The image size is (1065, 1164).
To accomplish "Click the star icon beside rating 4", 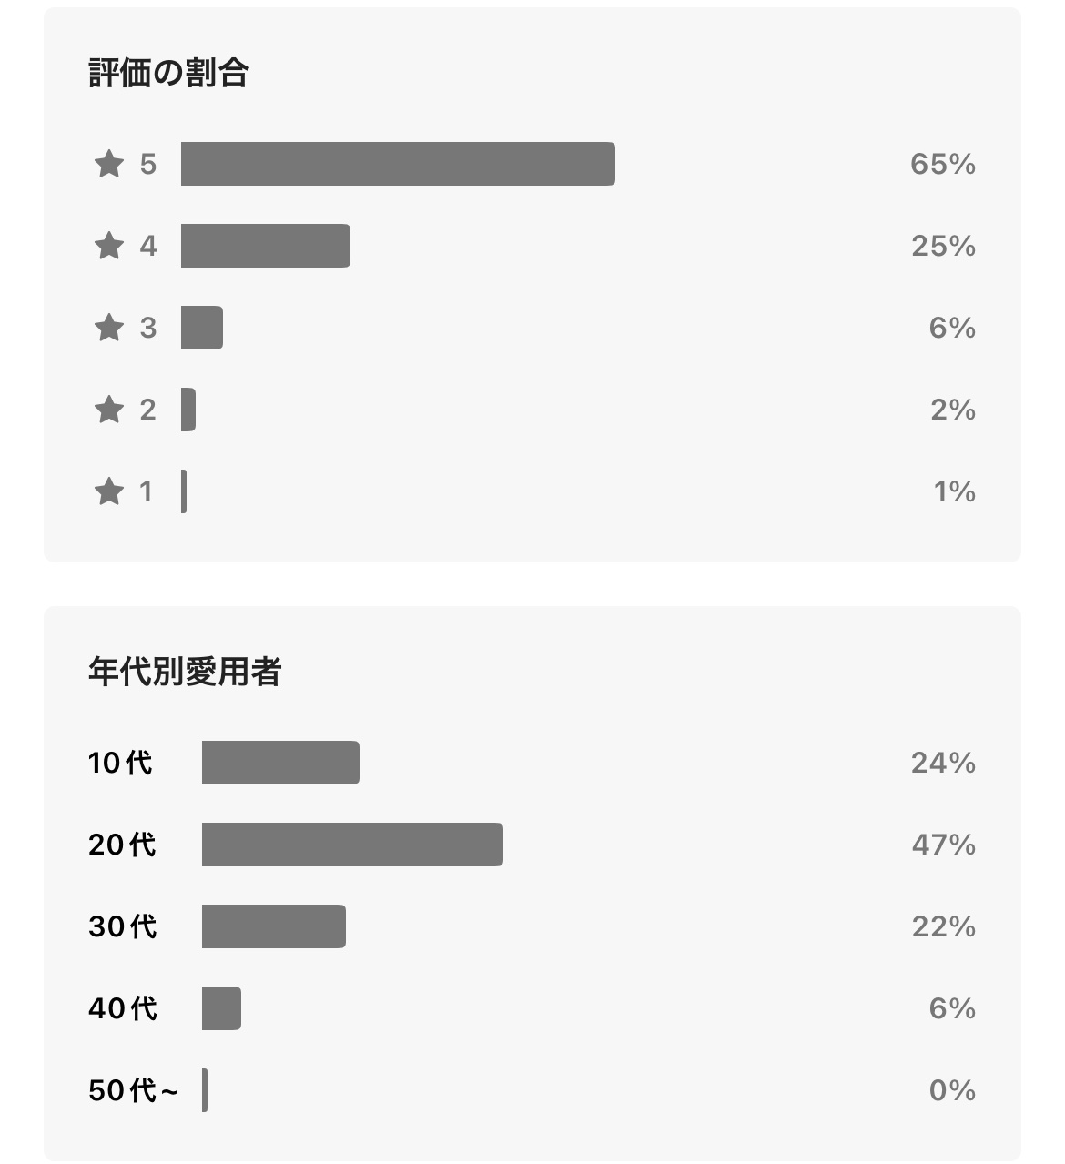I will (x=109, y=246).
